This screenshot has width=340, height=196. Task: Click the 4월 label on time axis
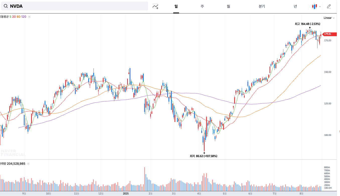[x=200, y=193]
